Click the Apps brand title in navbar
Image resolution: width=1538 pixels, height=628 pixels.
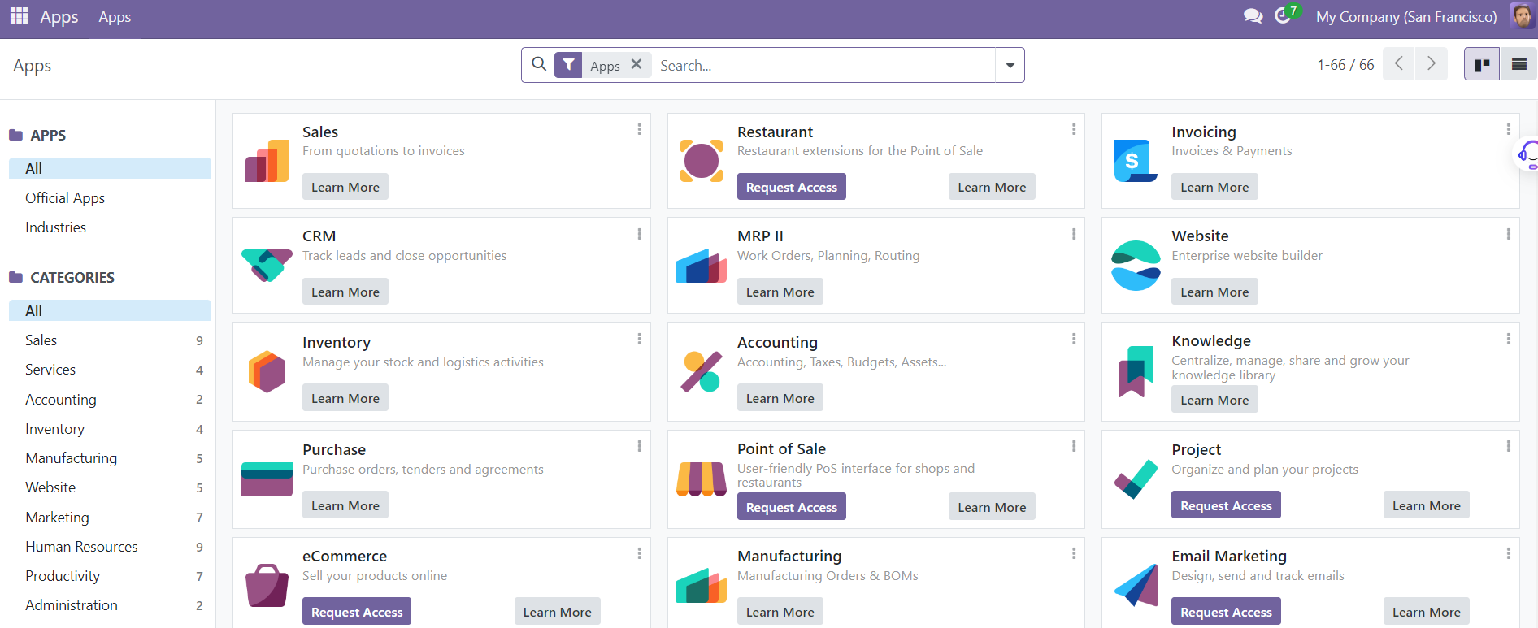pos(59,17)
